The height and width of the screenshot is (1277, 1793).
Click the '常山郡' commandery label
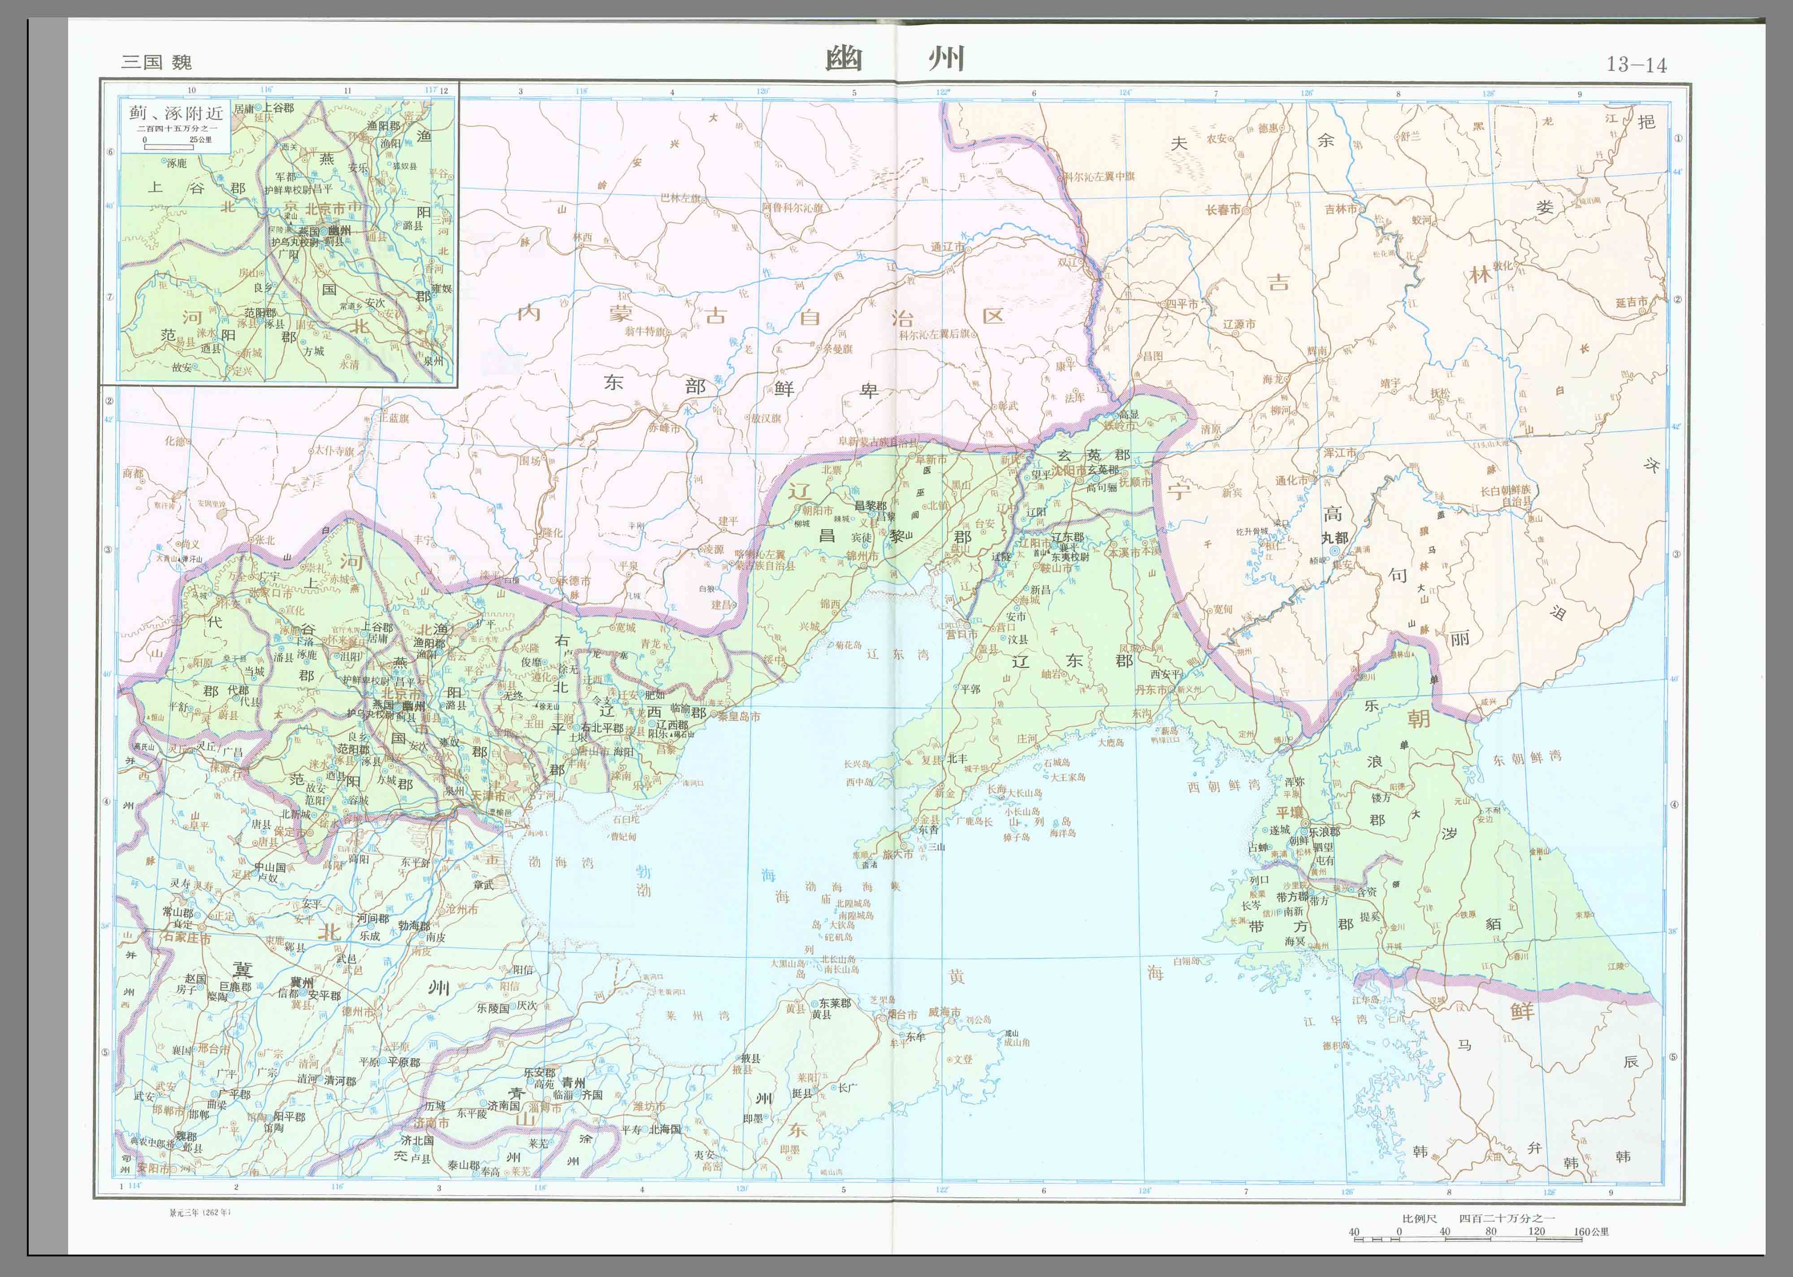(x=178, y=912)
